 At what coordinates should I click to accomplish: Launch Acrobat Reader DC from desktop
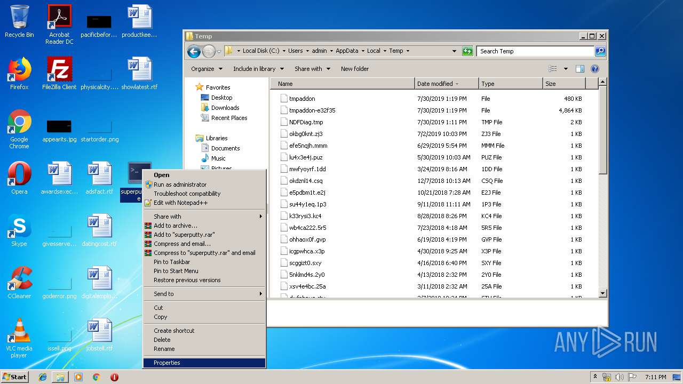(59, 25)
